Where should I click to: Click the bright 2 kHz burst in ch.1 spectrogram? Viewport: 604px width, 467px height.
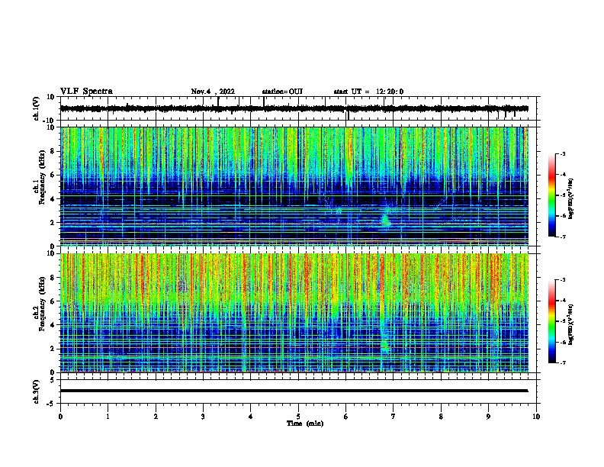point(386,220)
